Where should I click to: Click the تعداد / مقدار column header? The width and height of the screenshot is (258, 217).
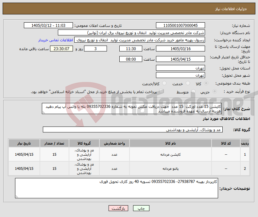coord(54,143)
